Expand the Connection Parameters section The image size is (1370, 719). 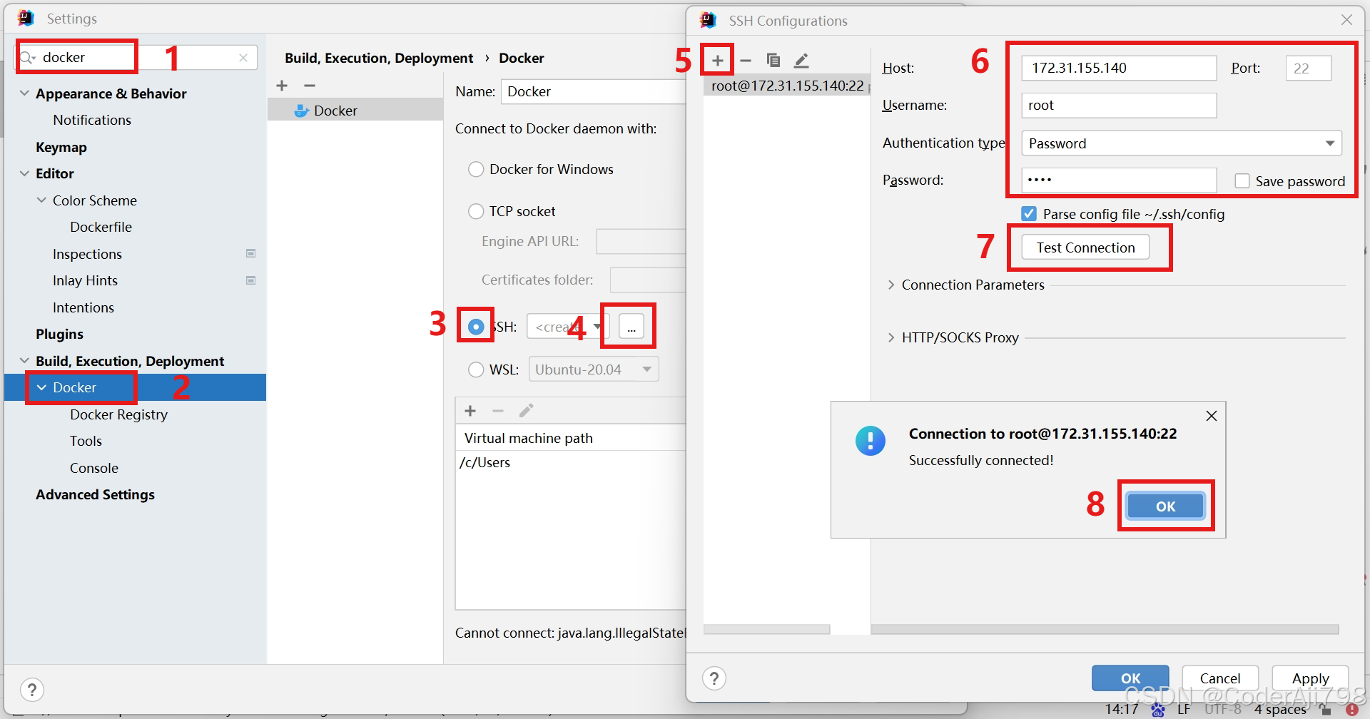tap(891, 285)
